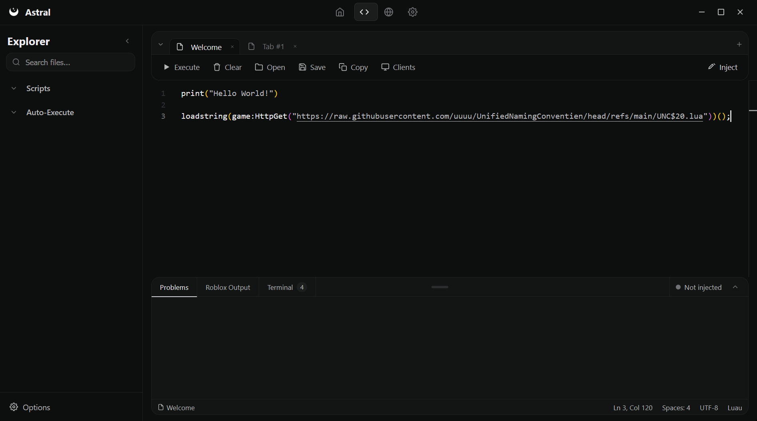757x421 pixels.
Task: Switch to Tab #1
Action: [x=273, y=47]
